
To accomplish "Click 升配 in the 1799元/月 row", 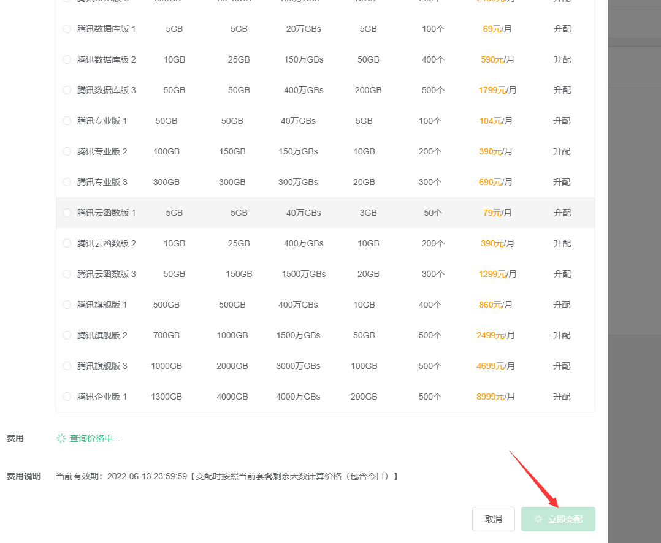I will click(562, 90).
